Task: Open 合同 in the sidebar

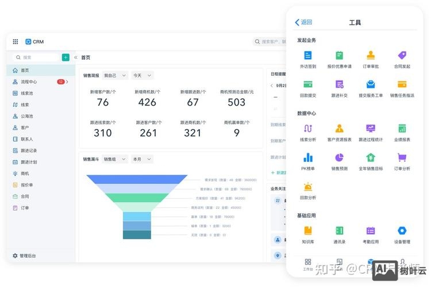Action: tap(41, 196)
